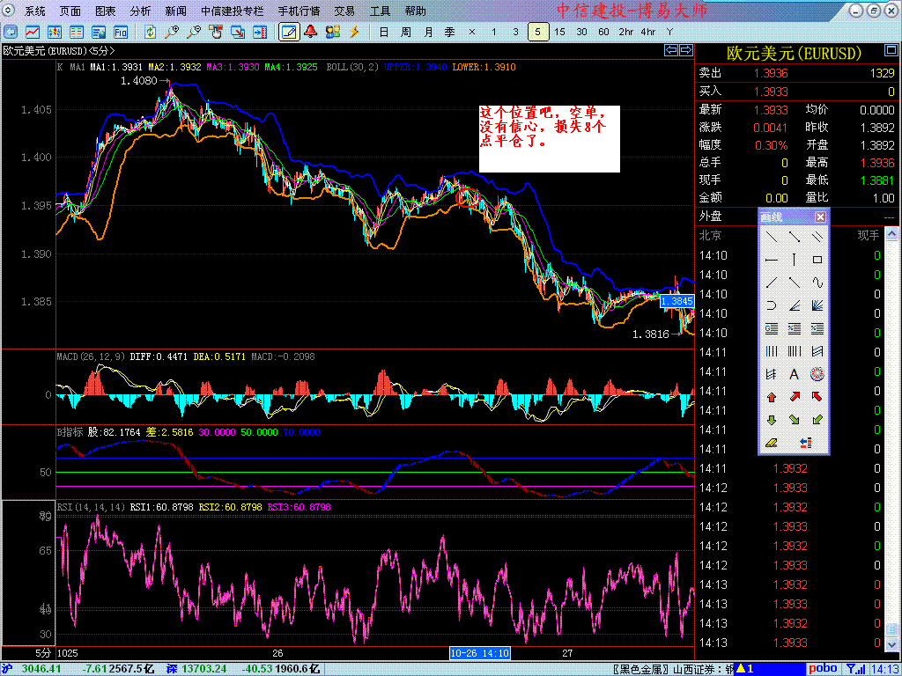Viewport: 902px width, 676px height.
Task: Select the parallel lines drawing tool
Action: click(x=817, y=237)
